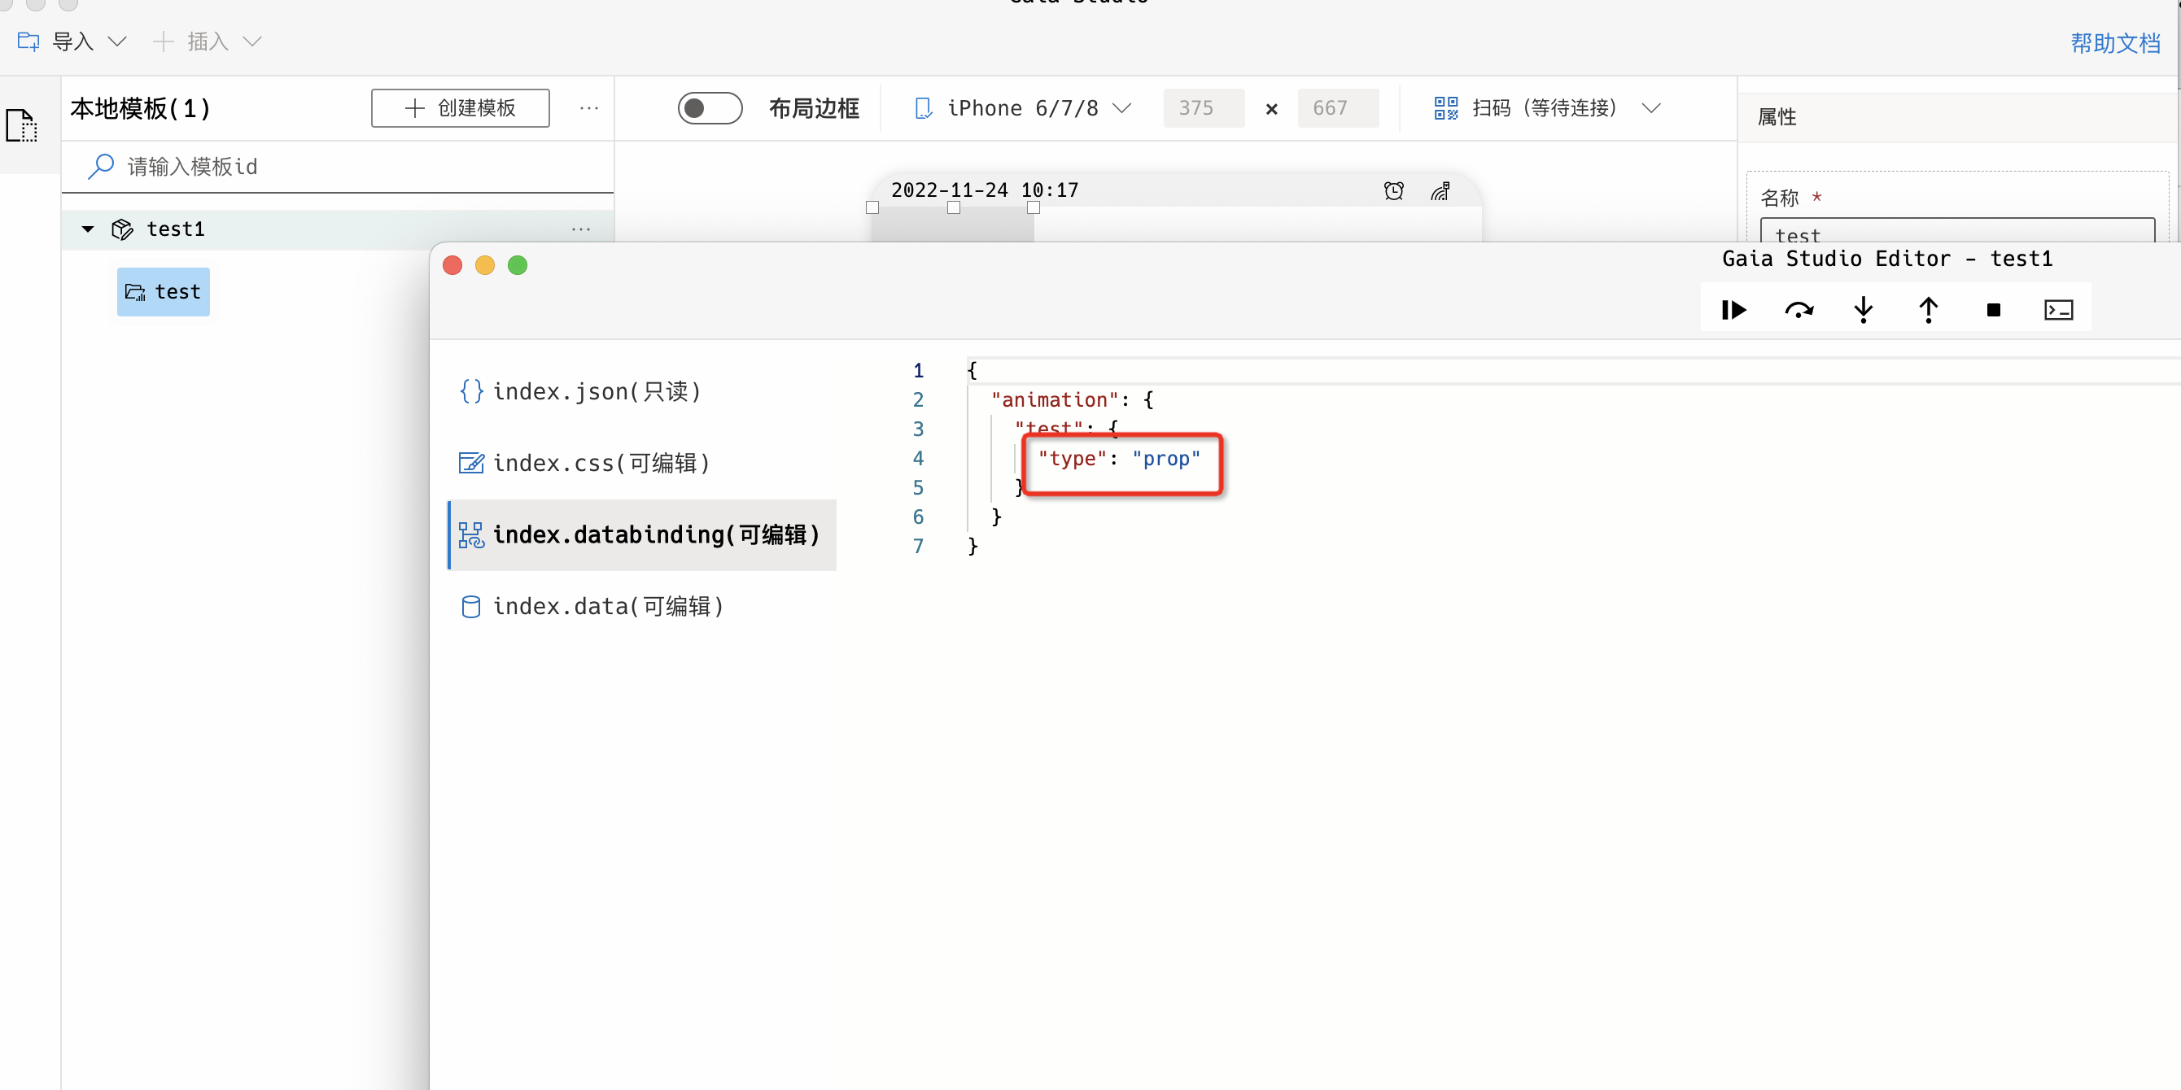Click the upload arrow icon in editor toolbar
2181x1090 pixels.
(1928, 310)
